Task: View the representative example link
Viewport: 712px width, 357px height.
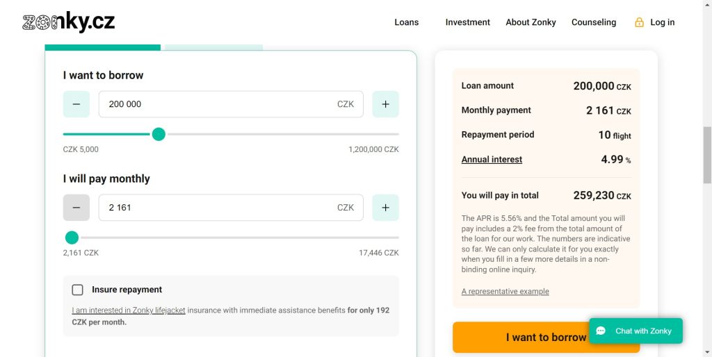Action: 505,292
